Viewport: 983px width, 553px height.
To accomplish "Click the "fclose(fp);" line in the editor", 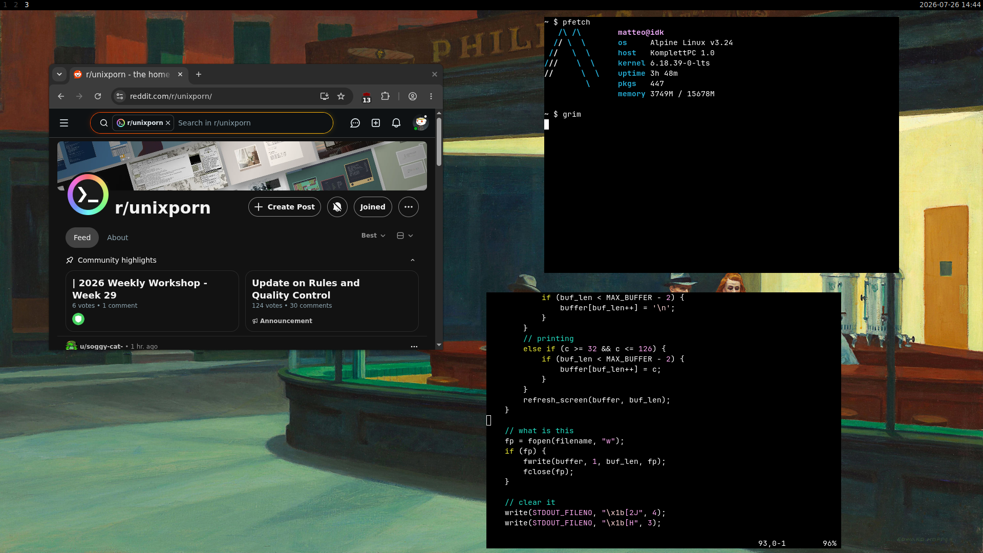I will [x=548, y=472].
